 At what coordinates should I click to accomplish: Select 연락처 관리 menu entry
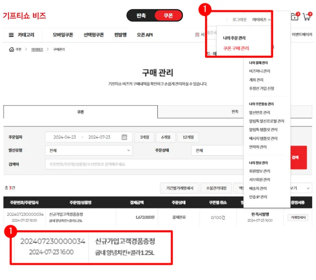coord(258,147)
